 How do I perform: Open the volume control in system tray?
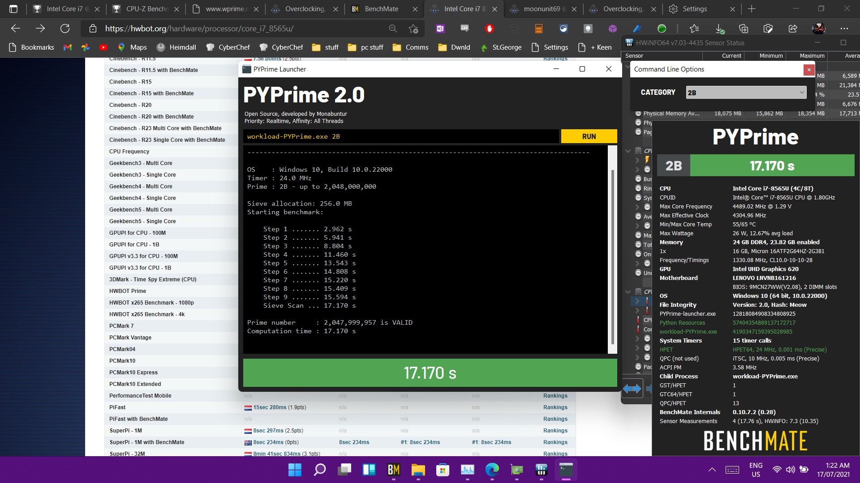point(791,470)
